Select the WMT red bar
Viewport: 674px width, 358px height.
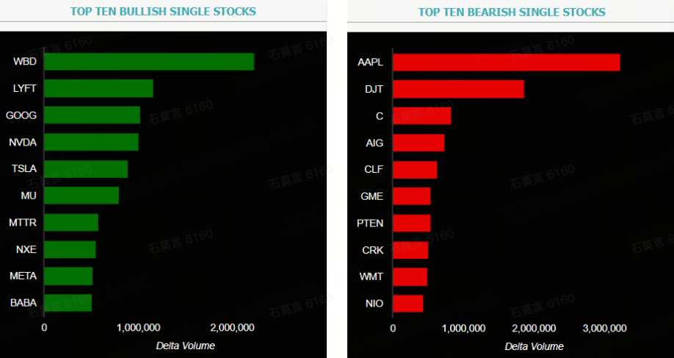click(x=410, y=276)
